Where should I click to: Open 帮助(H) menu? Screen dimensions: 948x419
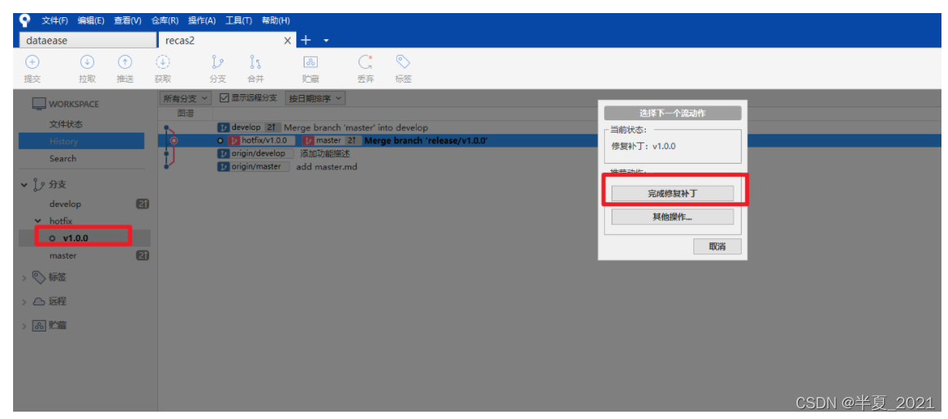pos(275,20)
